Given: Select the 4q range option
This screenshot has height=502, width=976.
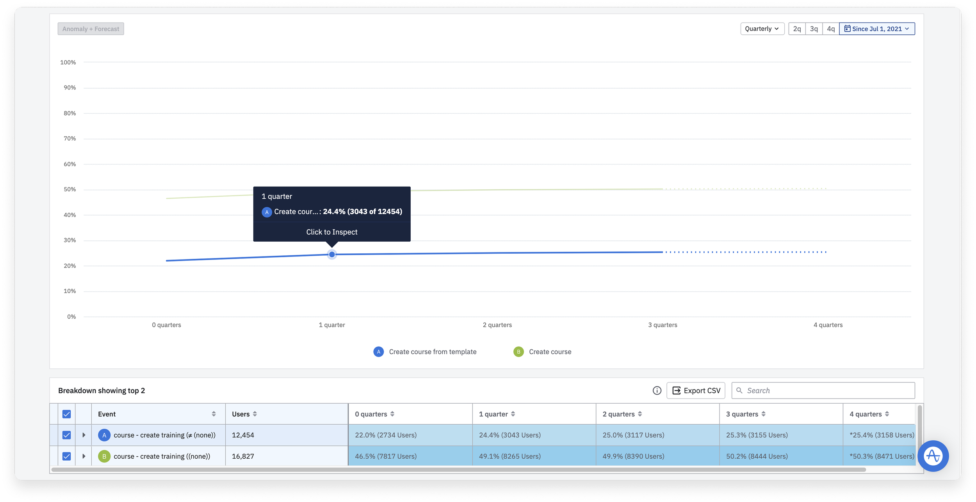Looking at the screenshot, I should coord(830,29).
